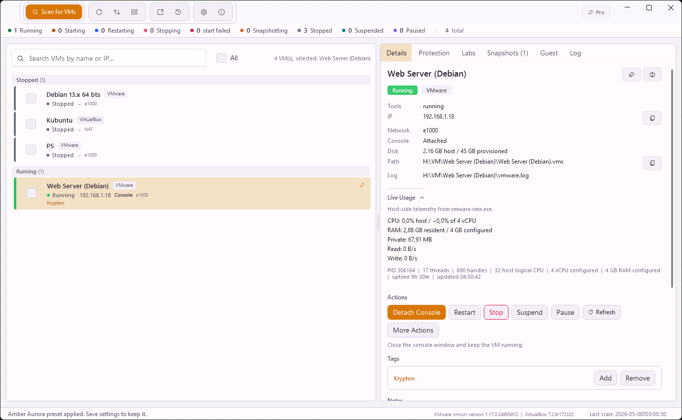Click the vmware.log path text
This screenshot has width=682, height=420.
coord(476,175)
